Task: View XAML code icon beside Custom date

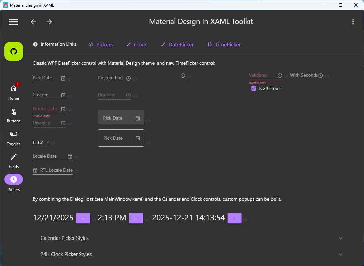Action: 70,96
